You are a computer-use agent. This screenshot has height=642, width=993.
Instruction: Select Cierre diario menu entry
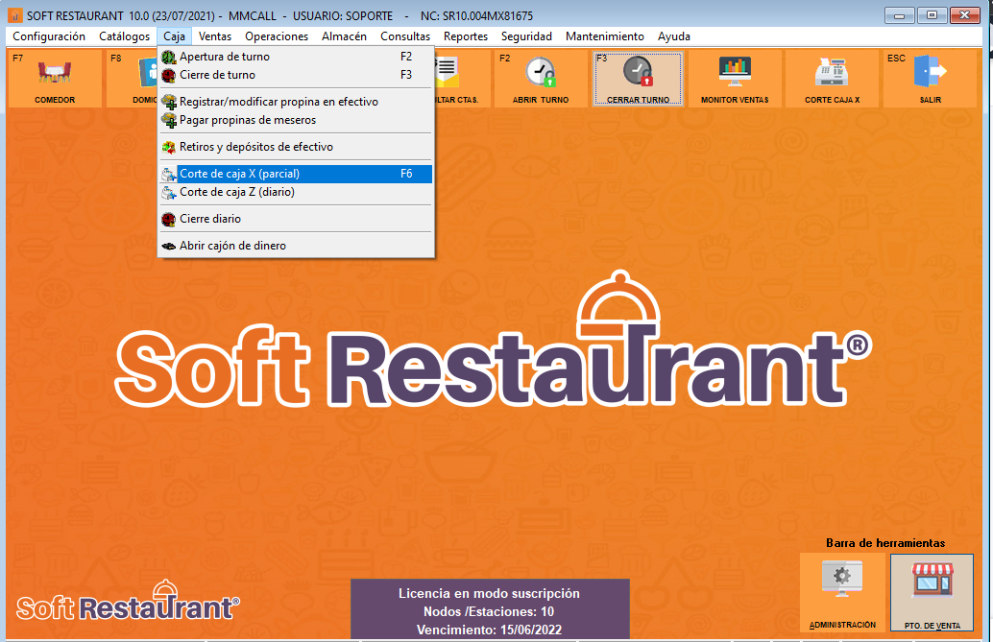[x=209, y=219]
